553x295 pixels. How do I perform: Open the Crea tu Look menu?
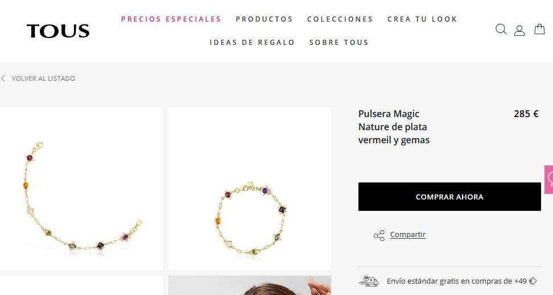click(422, 19)
